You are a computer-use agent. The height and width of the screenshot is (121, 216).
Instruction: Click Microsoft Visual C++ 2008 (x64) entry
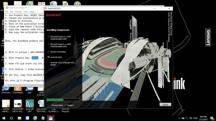(61, 45)
